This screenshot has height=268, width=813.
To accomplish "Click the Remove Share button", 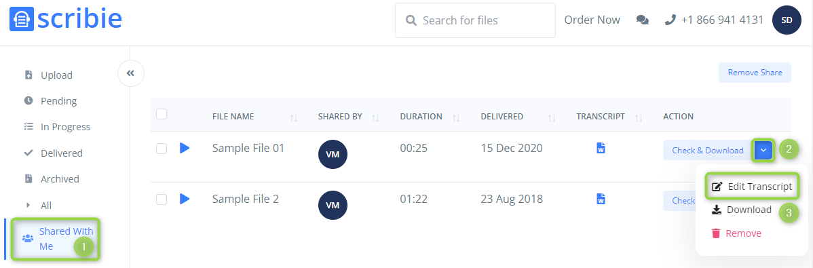I will pyautogui.click(x=755, y=73).
